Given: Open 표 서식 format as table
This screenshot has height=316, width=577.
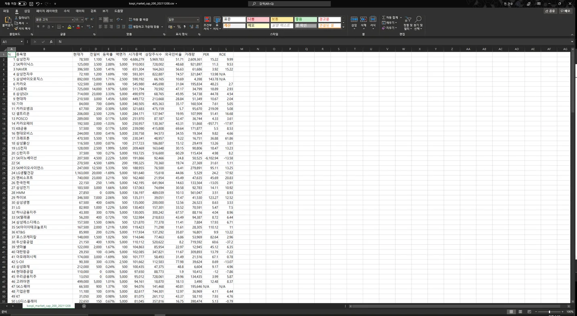Looking at the screenshot, I should click(217, 23).
